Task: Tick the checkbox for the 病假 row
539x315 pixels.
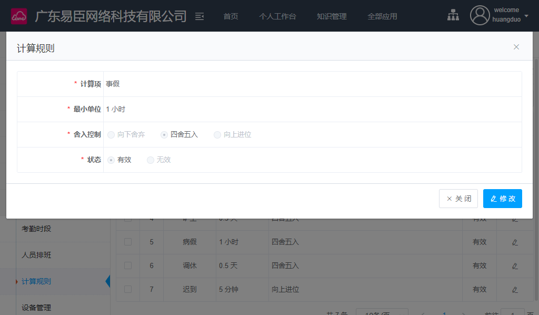Action: (x=128, y=242)
